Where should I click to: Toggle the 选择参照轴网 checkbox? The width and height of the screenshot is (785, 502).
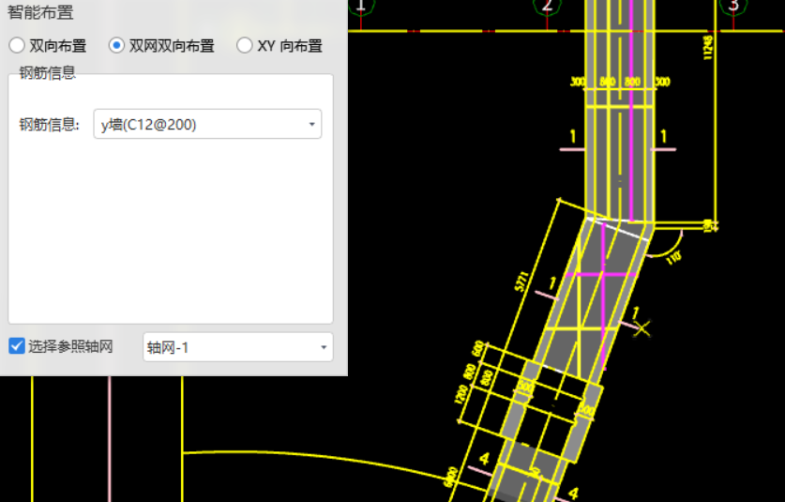pos(17,345)
